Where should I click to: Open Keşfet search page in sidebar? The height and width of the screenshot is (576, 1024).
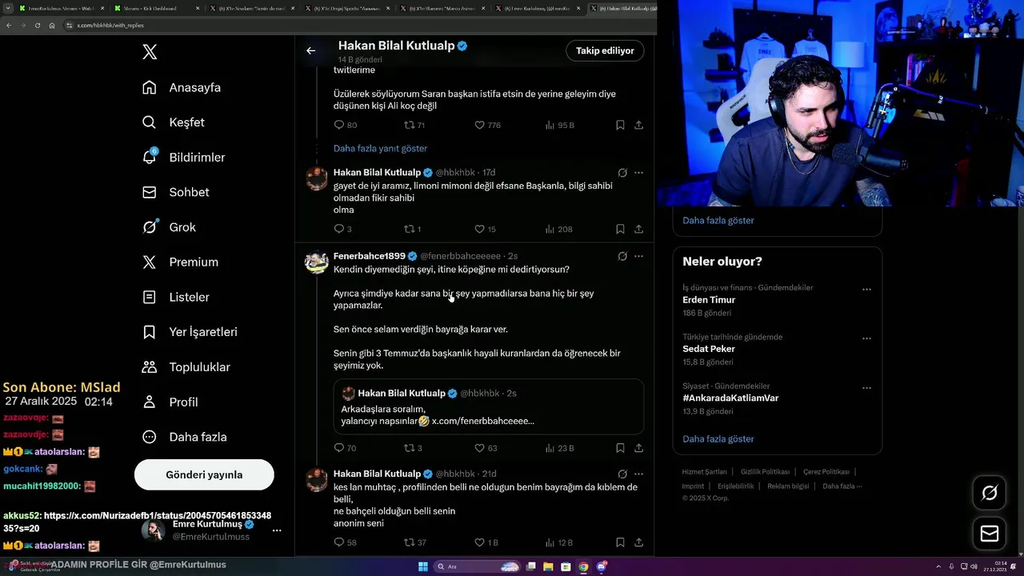pos(174,122)
